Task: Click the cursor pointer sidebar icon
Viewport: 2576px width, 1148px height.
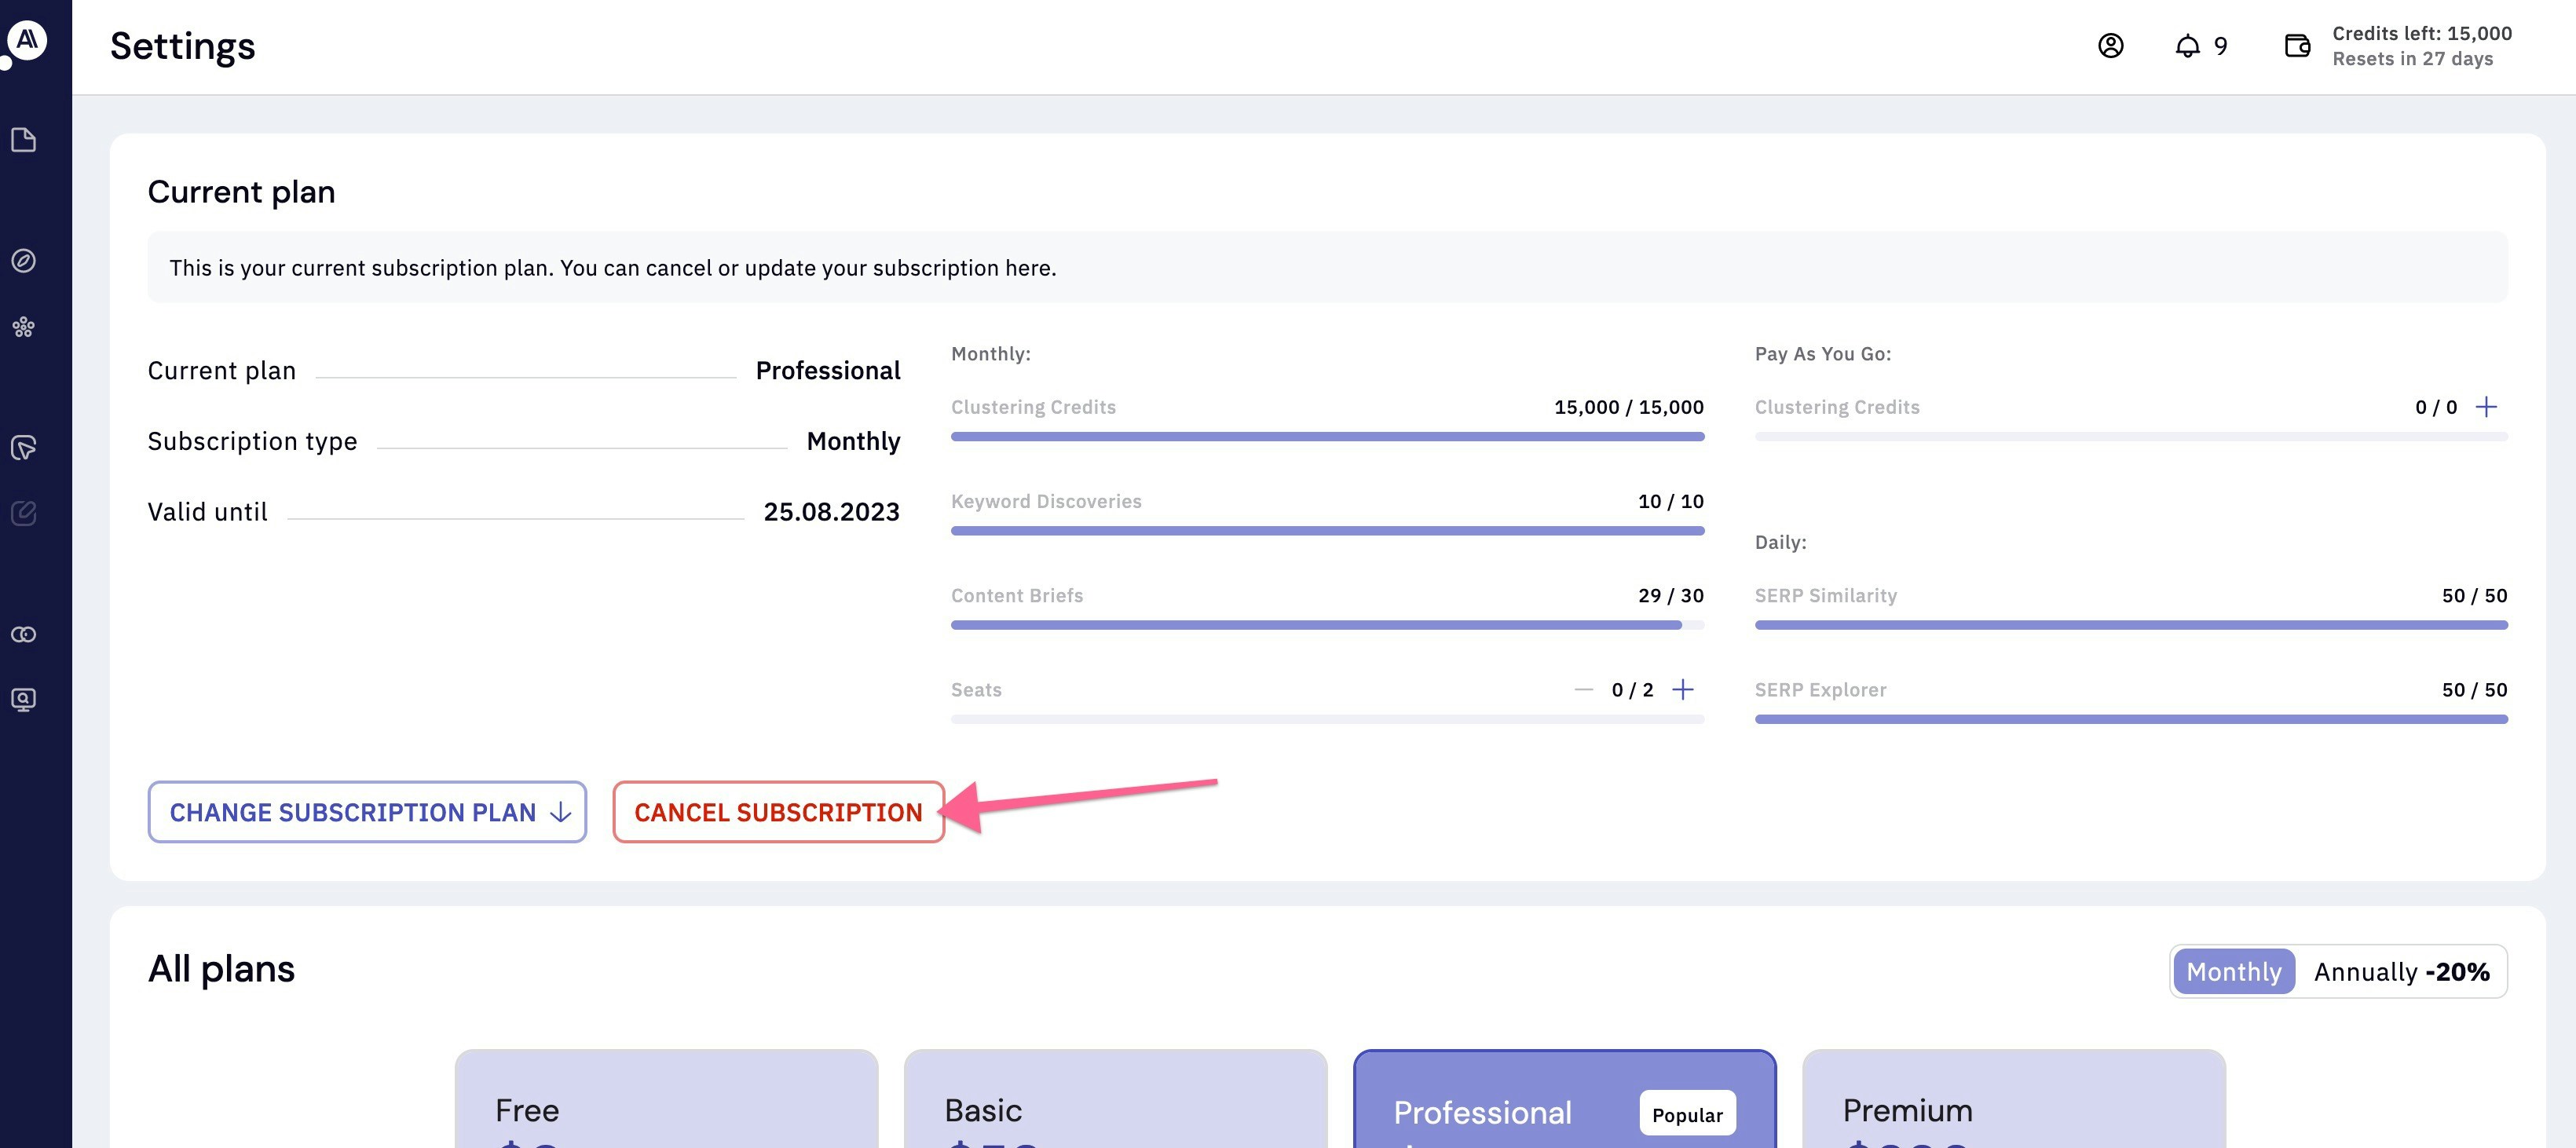Action: tap(24, 447)
